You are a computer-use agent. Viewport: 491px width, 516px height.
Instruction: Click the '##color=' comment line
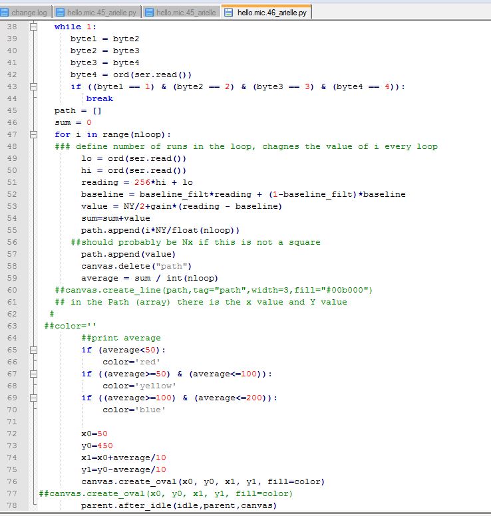pos(70,326)
